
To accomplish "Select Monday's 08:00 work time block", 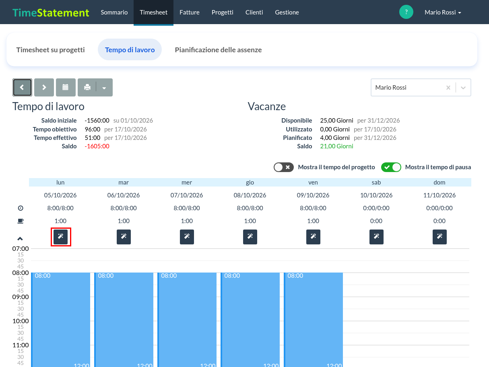I will [61, 320].
